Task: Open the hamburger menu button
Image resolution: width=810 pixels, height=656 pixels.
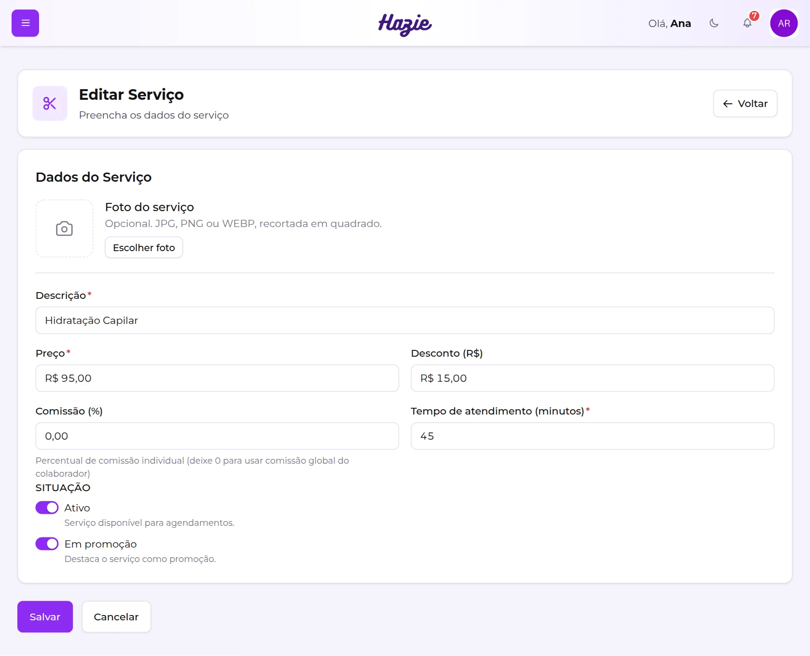Action: [25, 23]
